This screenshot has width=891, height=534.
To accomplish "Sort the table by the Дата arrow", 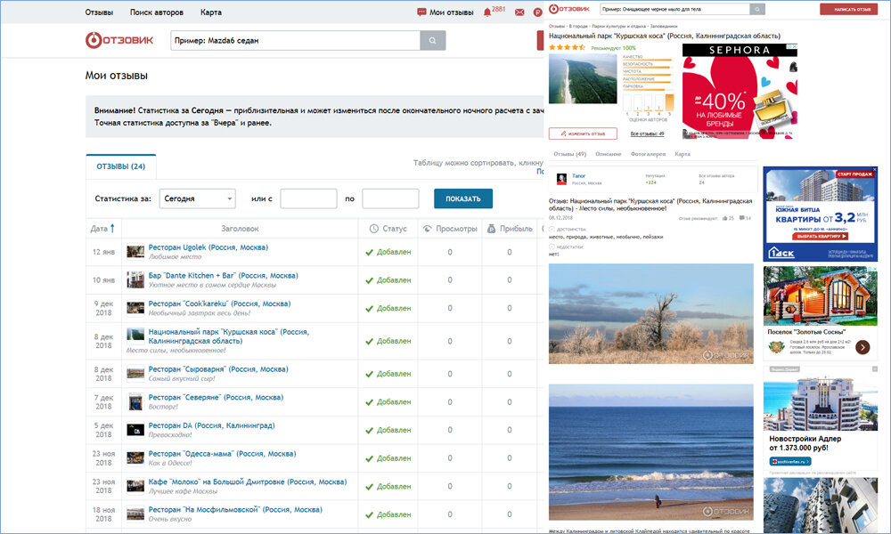I will tap(112, 228).
